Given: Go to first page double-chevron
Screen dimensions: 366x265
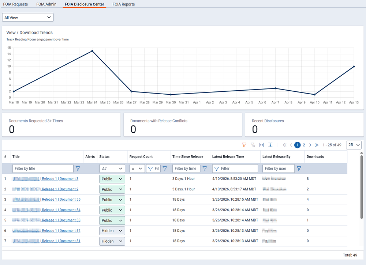Looking at the screenshot, I should coord(284,145).
